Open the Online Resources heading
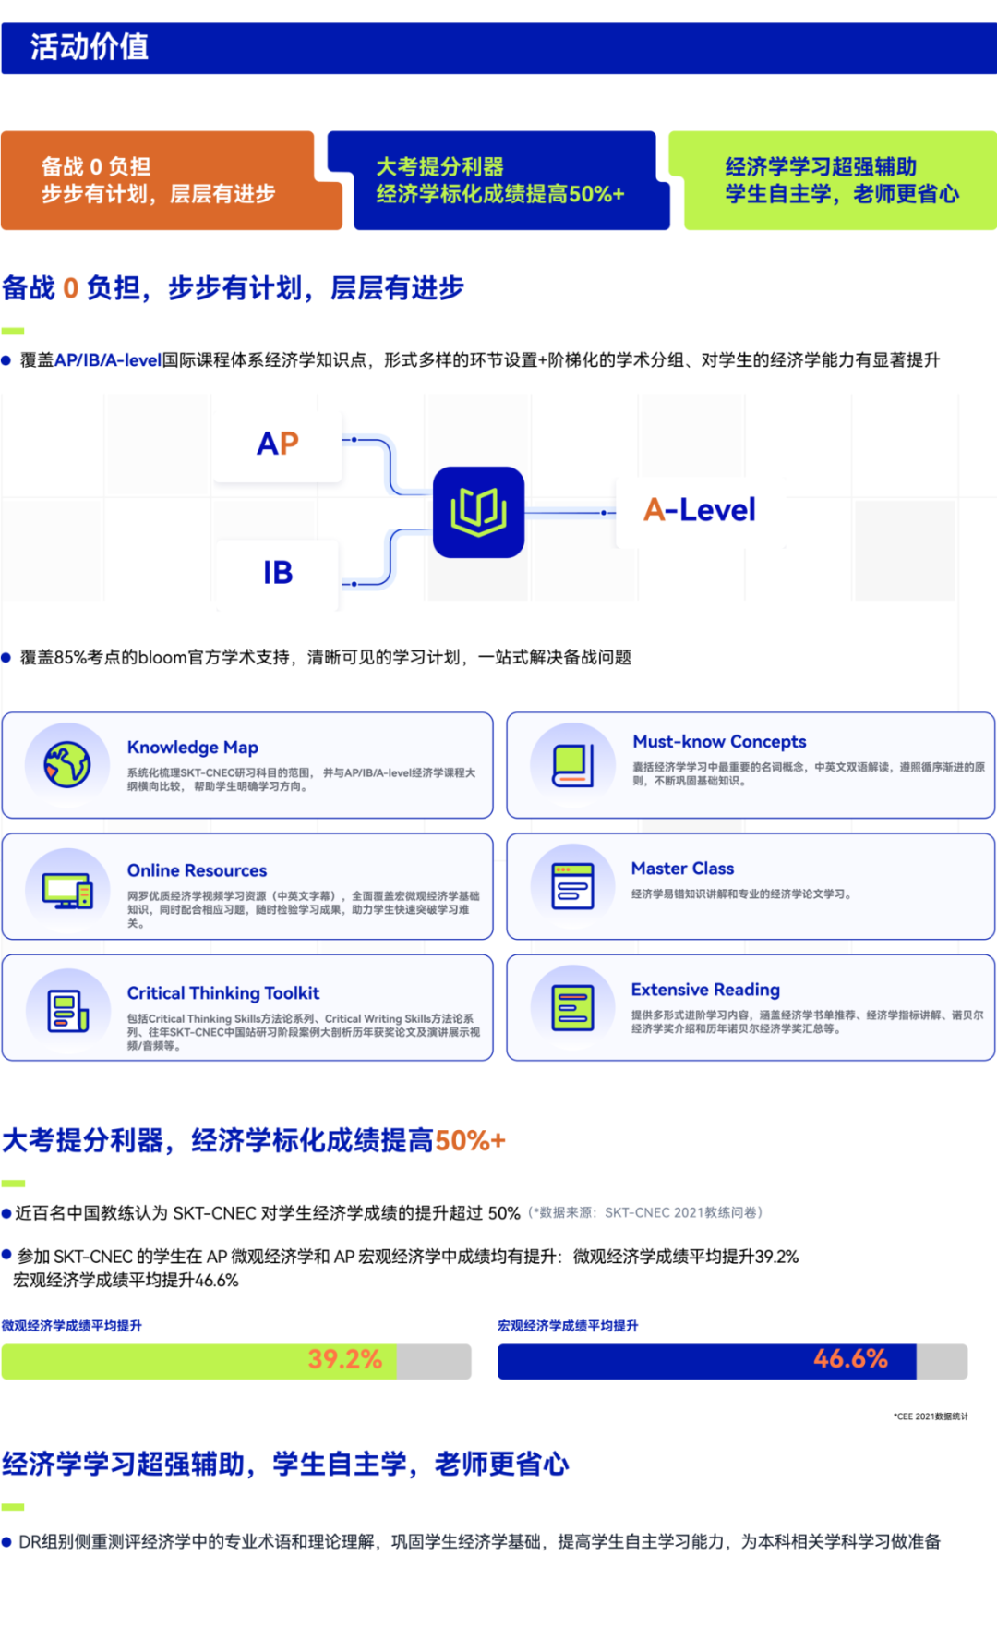997x1629 pixels. [x=197, y=870]
